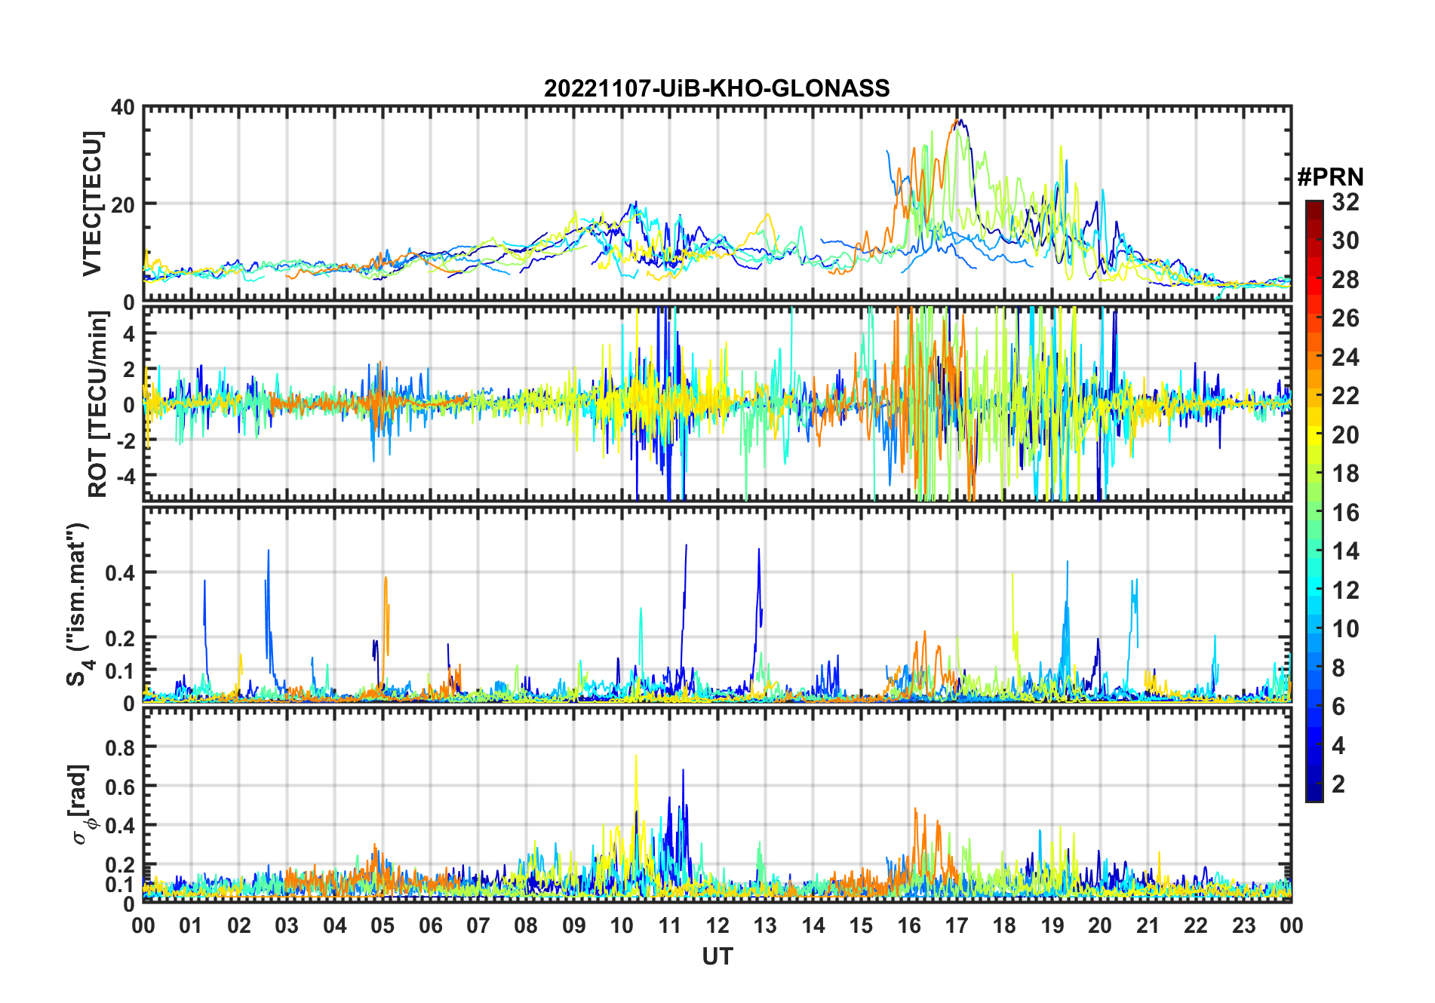This screenshot has width=1435, height=1003.
Task: Click colorbar tick label 28
Action: coord(1345,280)
